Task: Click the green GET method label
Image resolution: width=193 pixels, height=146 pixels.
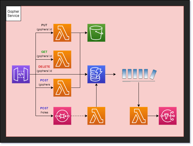Action: tap(44, 52)
